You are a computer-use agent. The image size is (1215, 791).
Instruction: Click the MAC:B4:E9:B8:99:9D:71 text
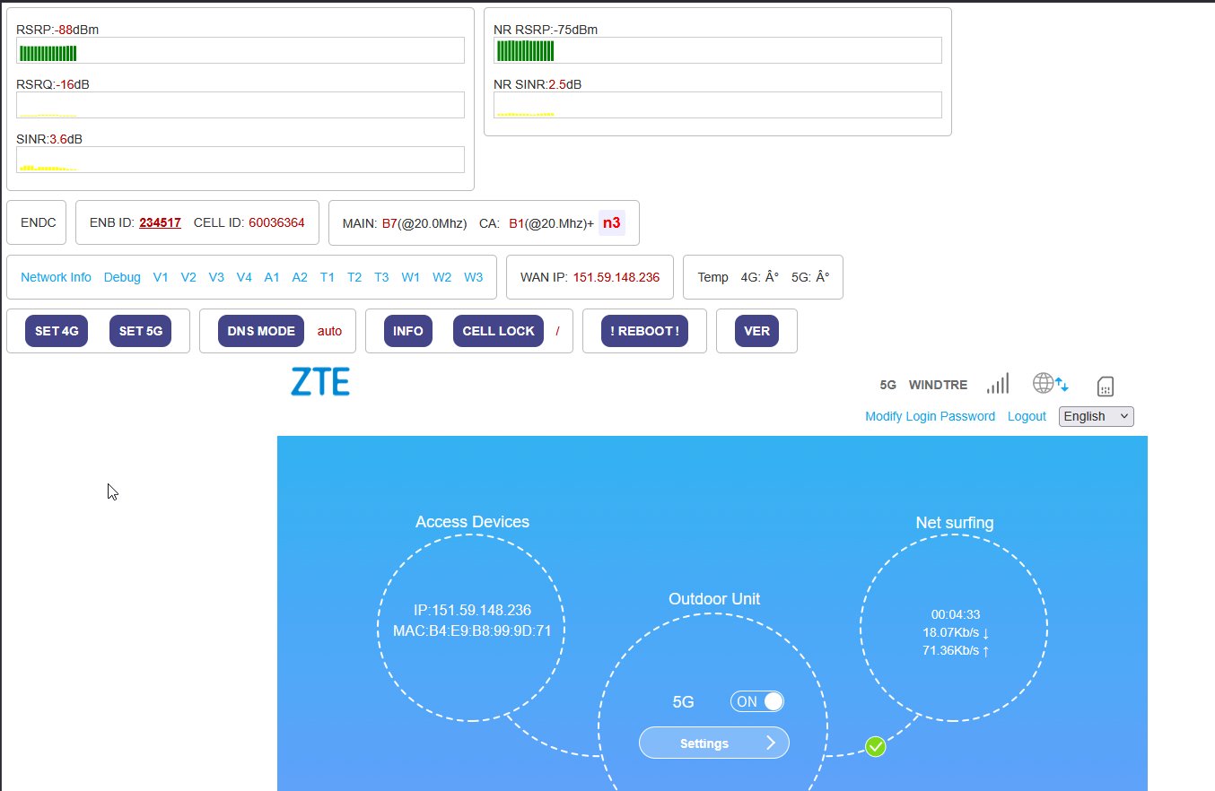pyautogui.click(x=472, y=630)
